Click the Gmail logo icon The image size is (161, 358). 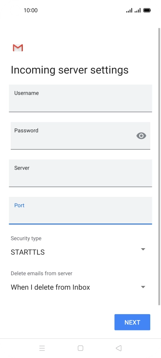[18, 48]
